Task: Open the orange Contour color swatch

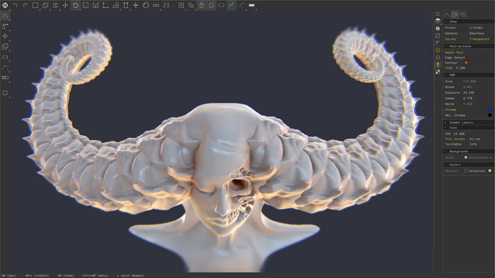Action: (466, 63)
